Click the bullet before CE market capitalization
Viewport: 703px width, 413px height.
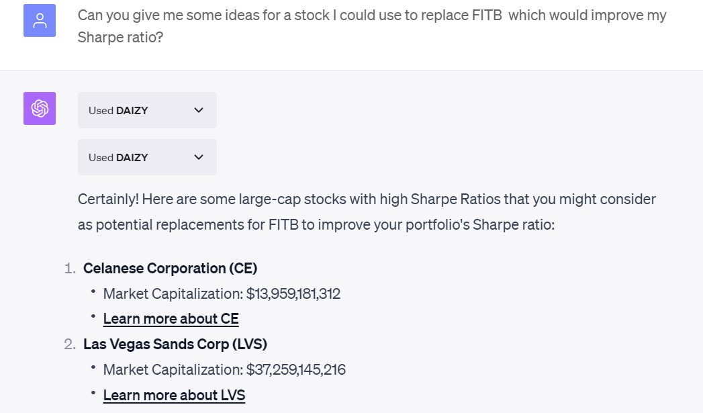pyautogui.click(x=93, y=292)
